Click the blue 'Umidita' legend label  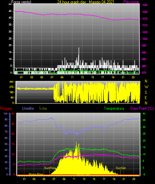pos(28,108)
